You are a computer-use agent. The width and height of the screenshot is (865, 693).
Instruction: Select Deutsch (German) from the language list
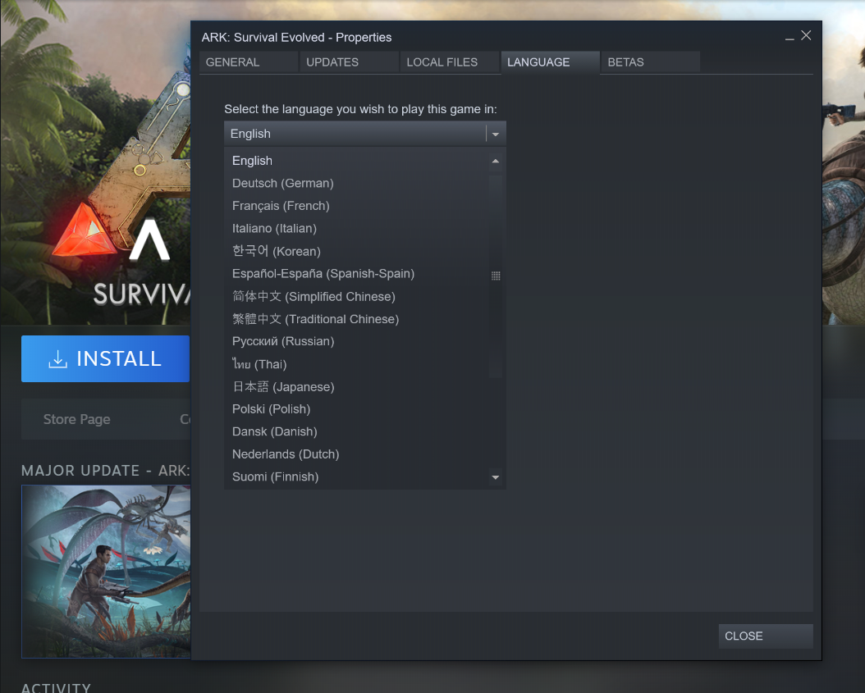(x=282, y=183)
